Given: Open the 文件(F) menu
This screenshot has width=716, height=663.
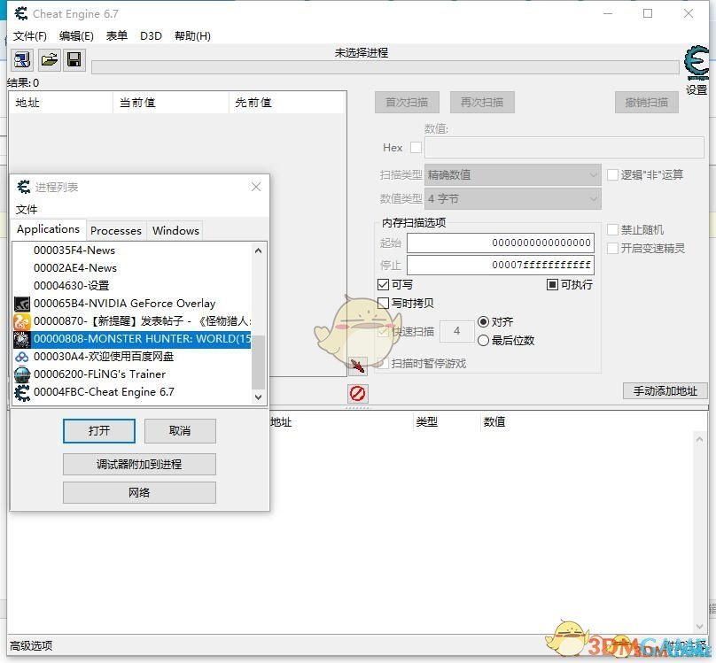Looking at the screenshot, I should tap(29, 36).
